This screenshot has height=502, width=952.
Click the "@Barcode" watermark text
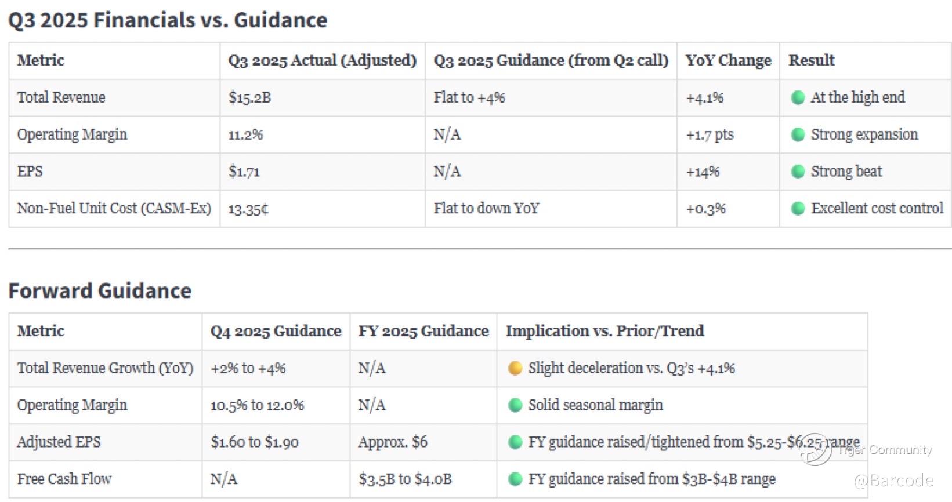pos(893,481)
